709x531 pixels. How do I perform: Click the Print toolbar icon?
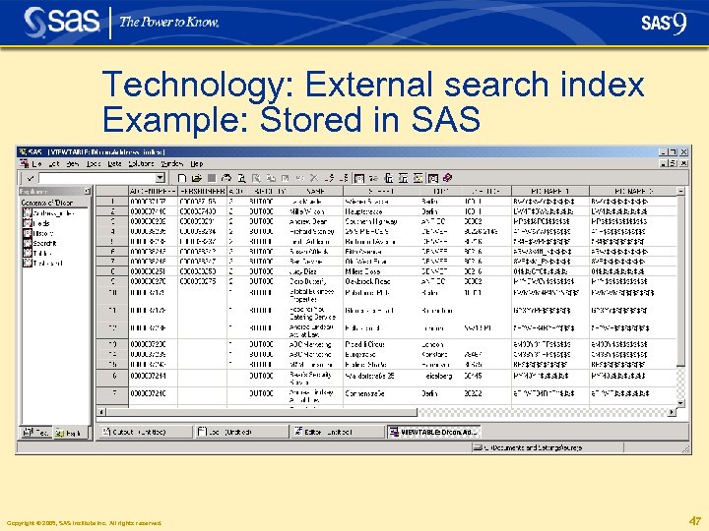[x=226, y=178]
